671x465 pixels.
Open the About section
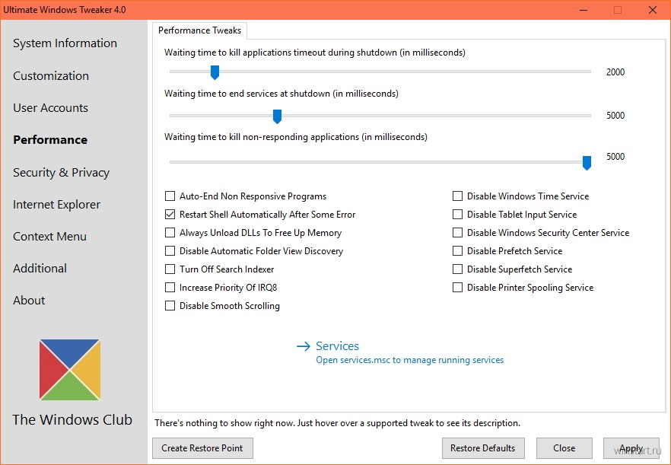point(29,301)
